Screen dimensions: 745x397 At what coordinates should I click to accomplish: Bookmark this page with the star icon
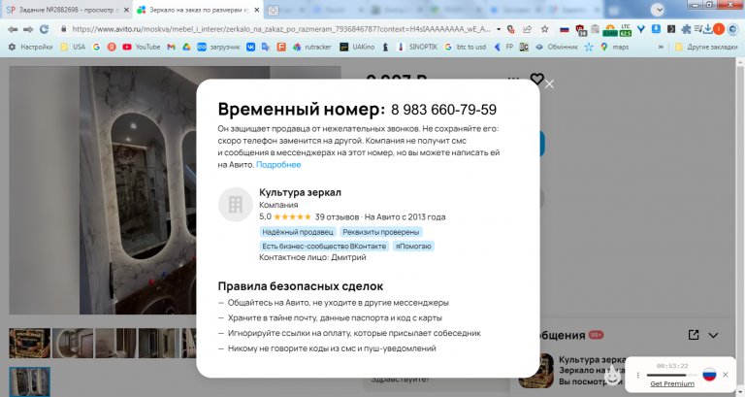tap(544, 29)
